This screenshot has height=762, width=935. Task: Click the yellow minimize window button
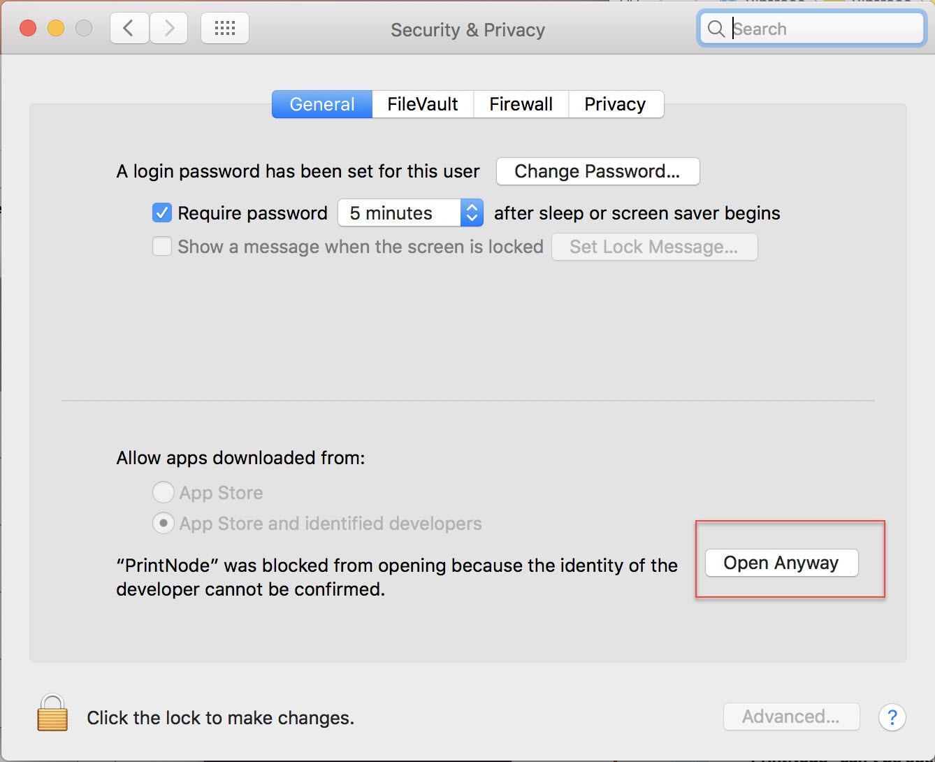point(56,28)
